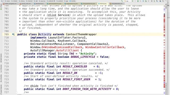Click the @link Service reference in comment
This screenshot has height=95, width=170.
point(59,15)
